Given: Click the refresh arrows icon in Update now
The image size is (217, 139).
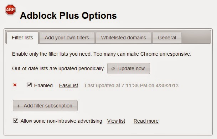Looking at the screenshot, I should 113,68.
